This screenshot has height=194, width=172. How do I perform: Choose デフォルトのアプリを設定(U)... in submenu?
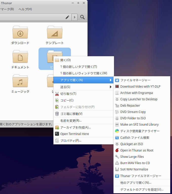point(142,189)
